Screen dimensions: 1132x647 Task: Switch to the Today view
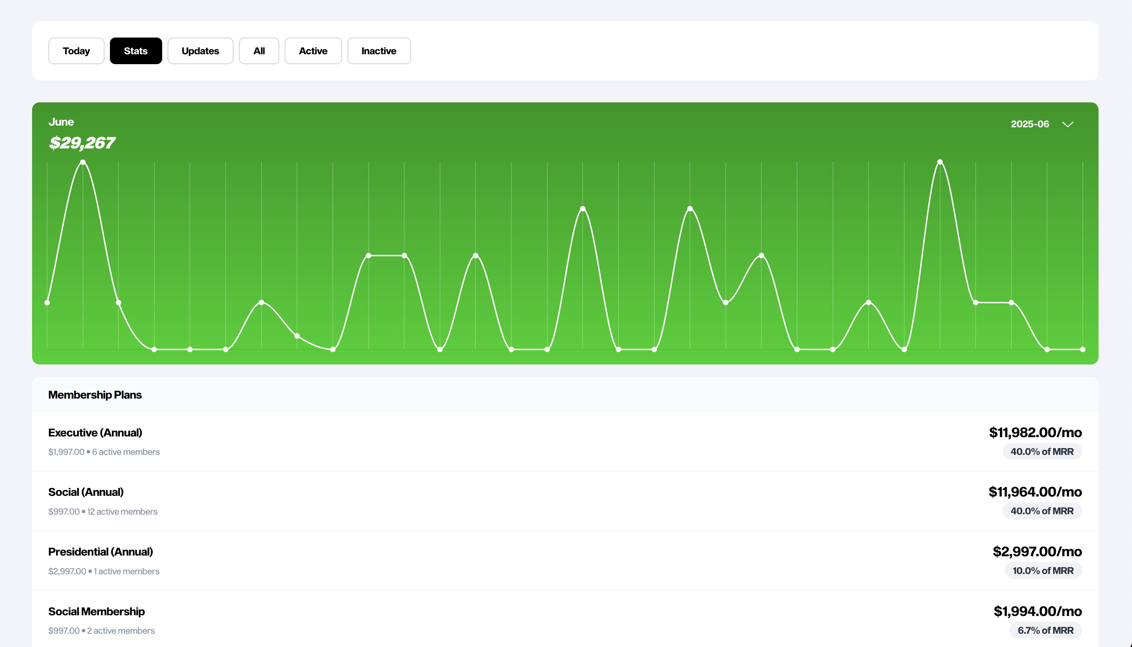(76, 51)
